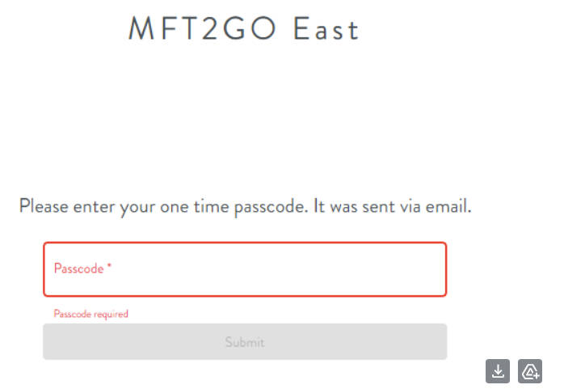
Task: Click the one time passcode instruction text
Action: (x=245, y=206)
